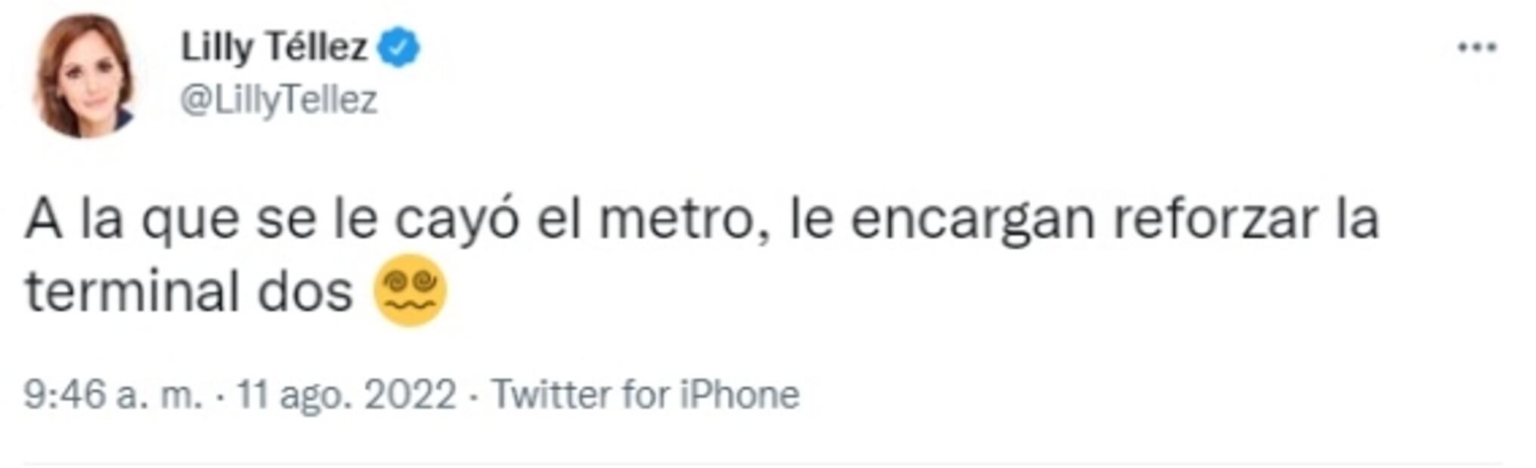The image size is (1536, 468).
Task: Click the first line of the tweet text
Action: coord(703,220)
